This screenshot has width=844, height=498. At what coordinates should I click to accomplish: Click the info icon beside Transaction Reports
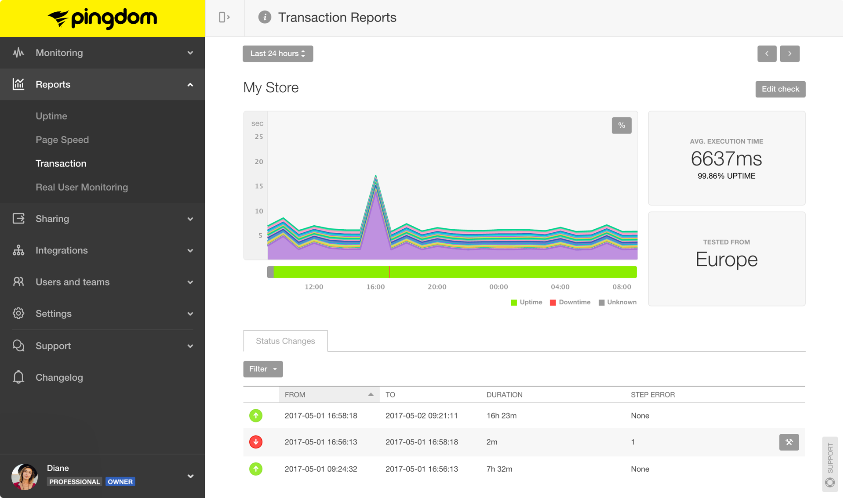(264, 17)
